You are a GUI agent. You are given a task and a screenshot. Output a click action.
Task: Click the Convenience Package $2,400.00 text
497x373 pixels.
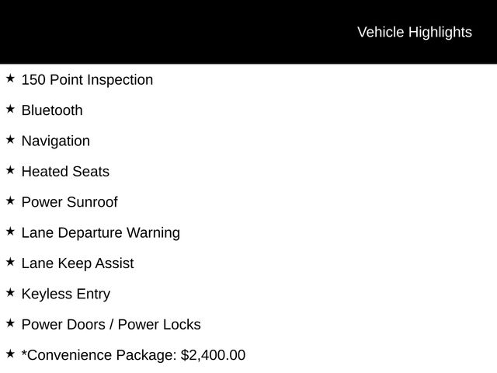pyautogui.click(x=134, y=355)
